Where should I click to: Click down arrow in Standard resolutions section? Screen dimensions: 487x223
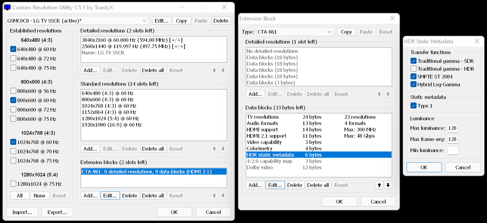(x=223, y=149)
